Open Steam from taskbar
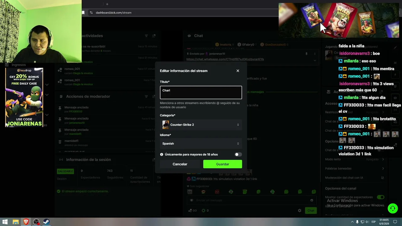 46,222
